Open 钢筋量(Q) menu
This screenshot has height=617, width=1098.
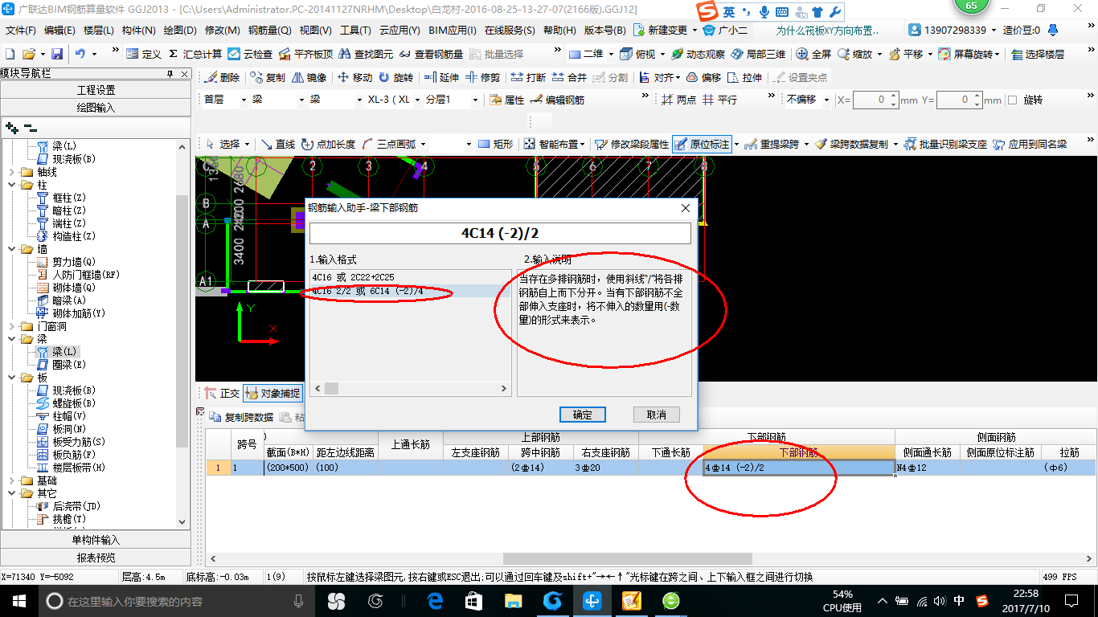point(269,31)
